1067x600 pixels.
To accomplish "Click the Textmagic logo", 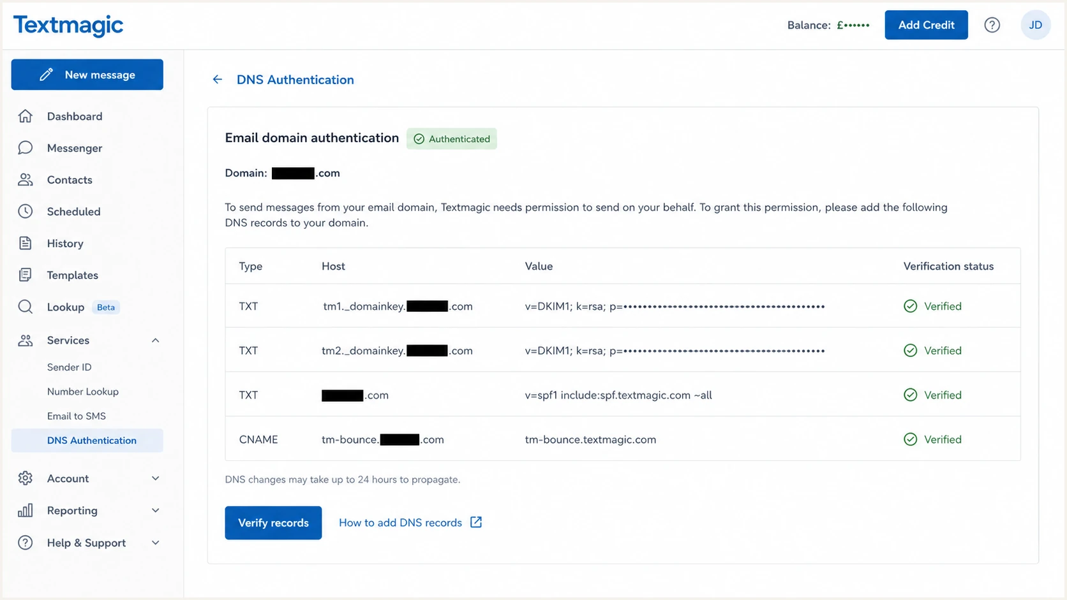I will [x=68, y=26].
